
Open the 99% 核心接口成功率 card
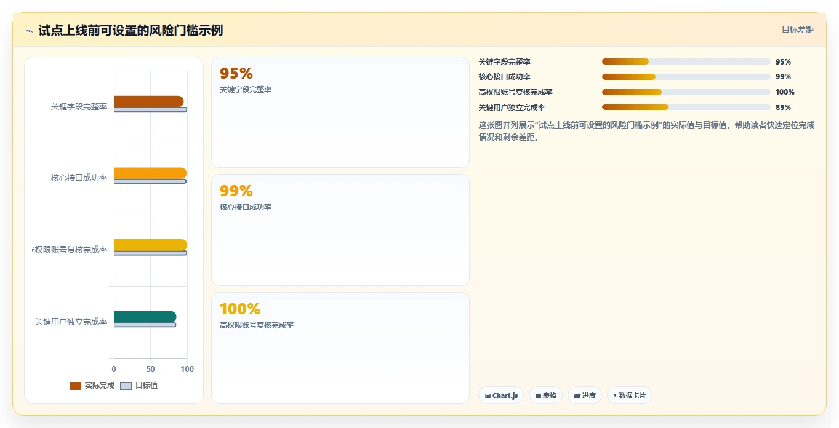340,230
